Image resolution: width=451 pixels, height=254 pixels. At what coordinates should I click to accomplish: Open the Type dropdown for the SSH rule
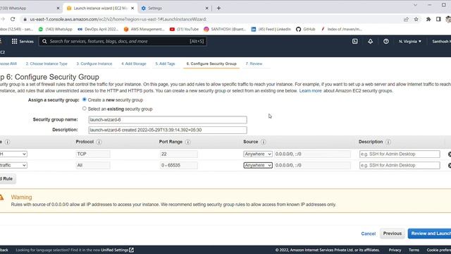(13, 154)
